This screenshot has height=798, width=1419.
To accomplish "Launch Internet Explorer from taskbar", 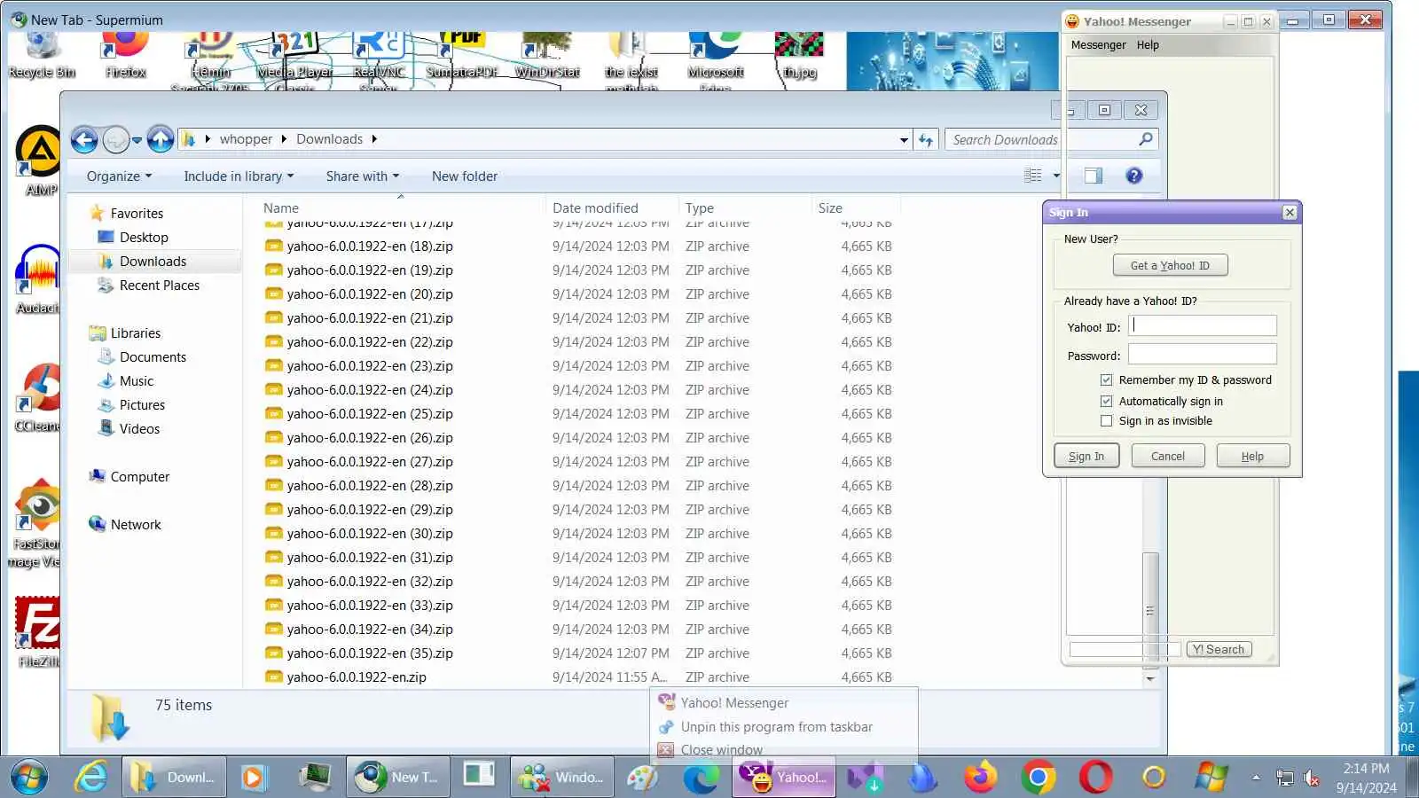I will pos(91,778).
